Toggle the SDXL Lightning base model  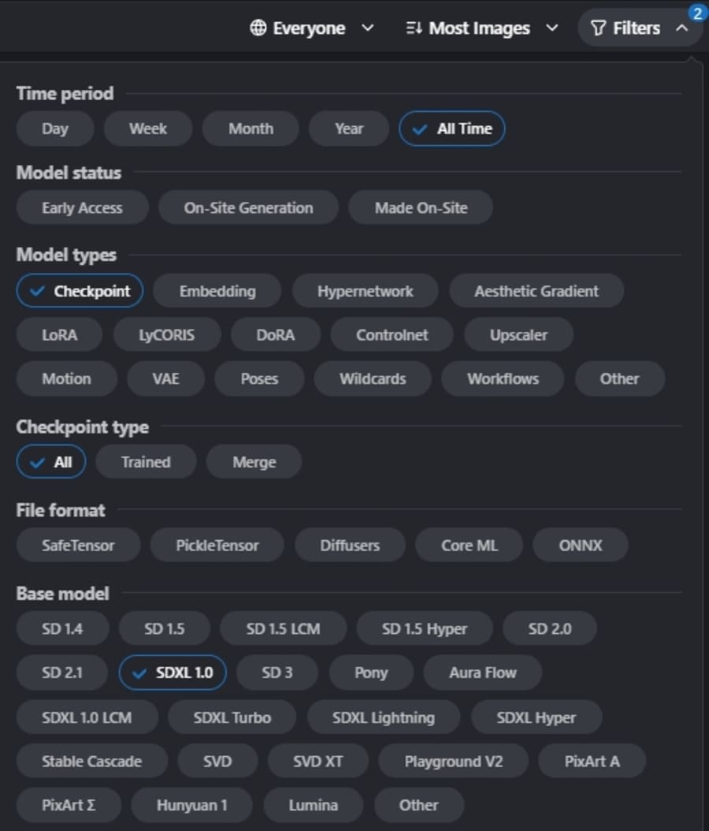click(x=383, y=717)
